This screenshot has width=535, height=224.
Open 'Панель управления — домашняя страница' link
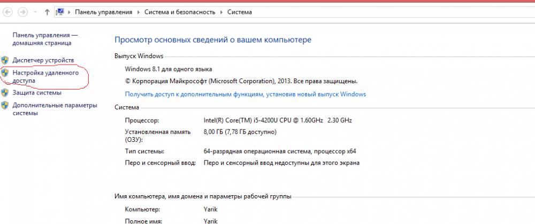[x=45, y=38]
